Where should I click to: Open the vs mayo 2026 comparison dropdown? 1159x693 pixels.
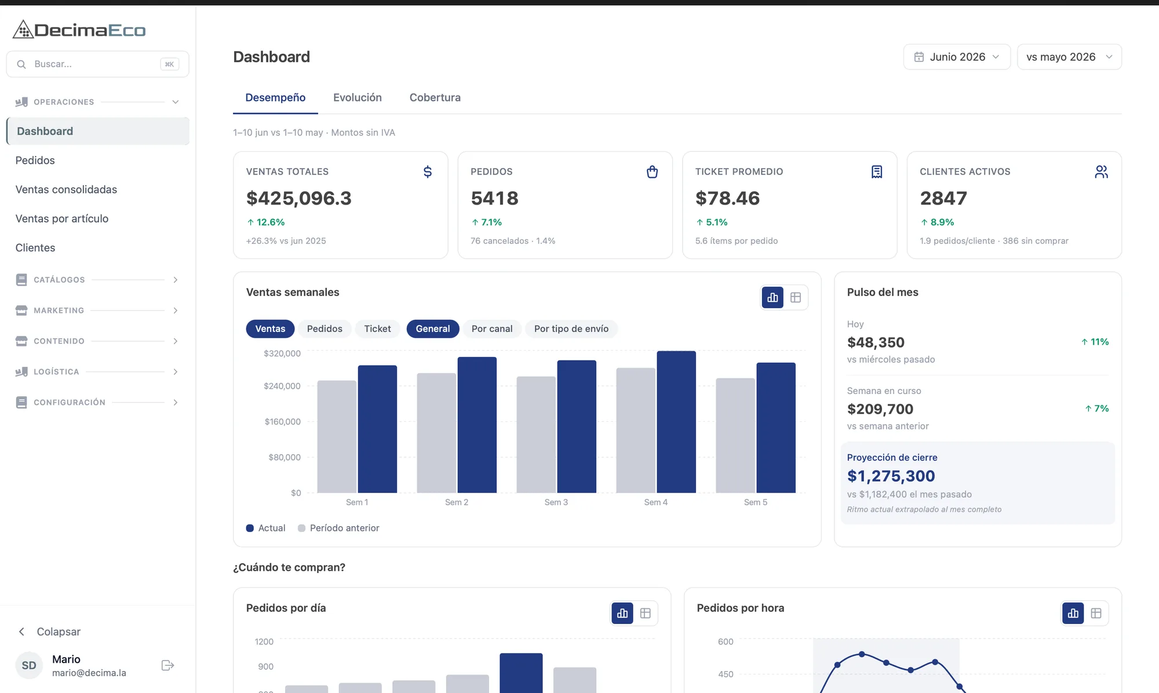click(x=1069, y=57)
